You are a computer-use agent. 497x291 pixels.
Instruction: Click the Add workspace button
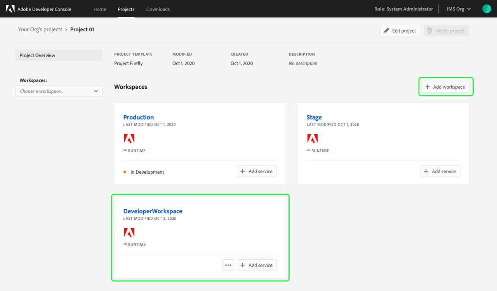tap(445, 87)
